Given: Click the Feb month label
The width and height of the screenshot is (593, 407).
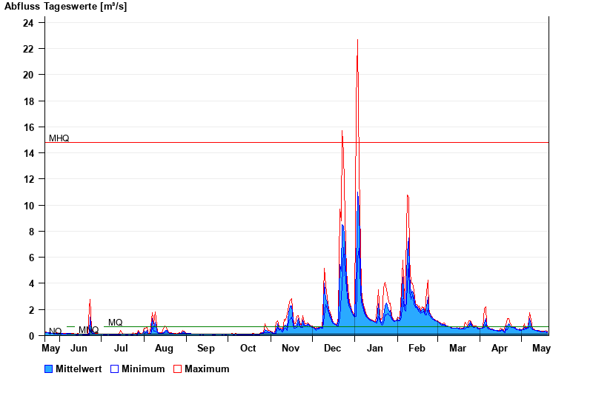Looking at the screenshot, I should (417, 348).
